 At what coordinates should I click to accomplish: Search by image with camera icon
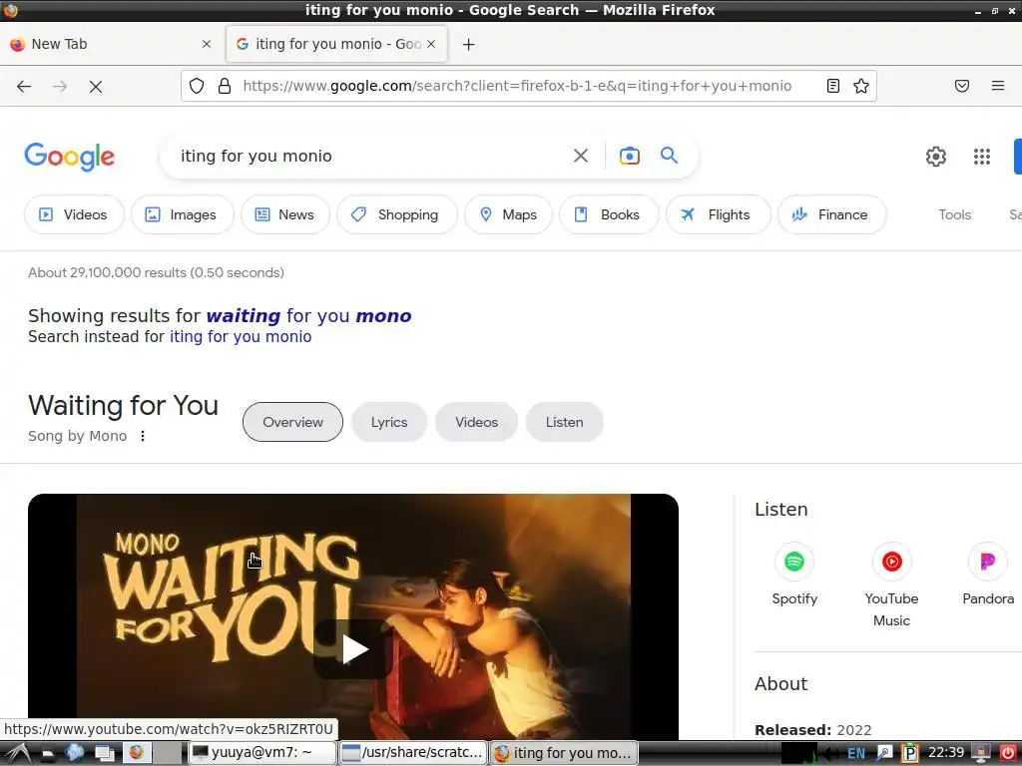coord(630,156)
